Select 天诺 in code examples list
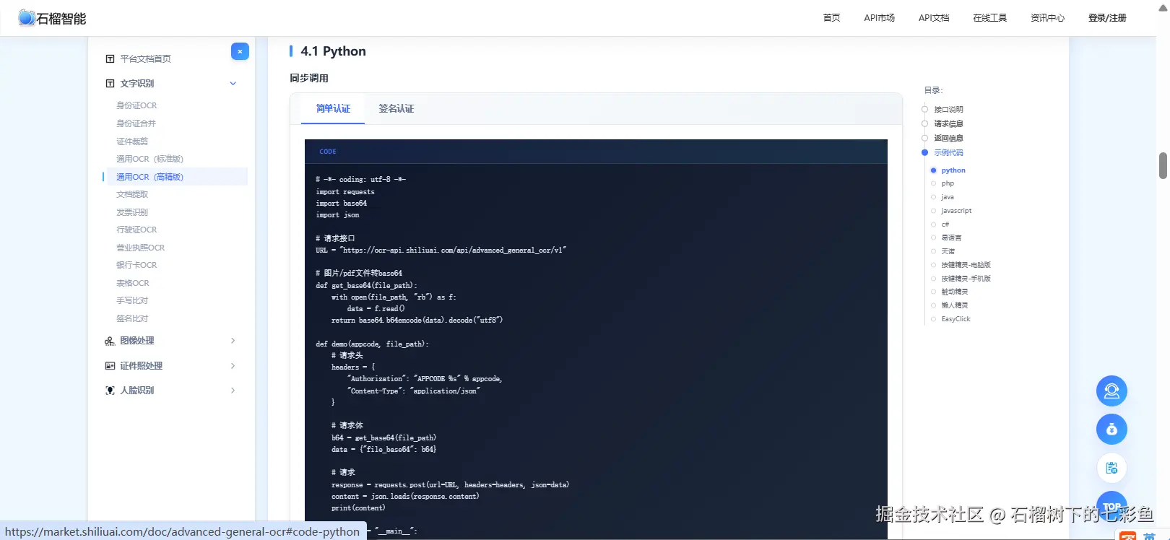1170x540 pixels. [x=948, y=251]
